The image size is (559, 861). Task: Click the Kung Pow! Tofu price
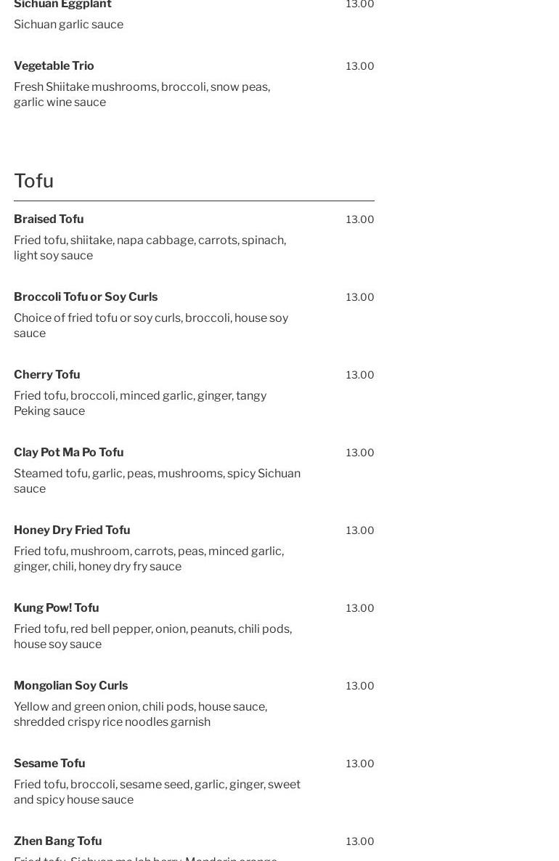359,608
